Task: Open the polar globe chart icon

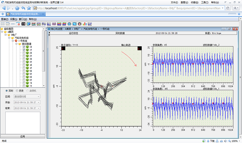Action: (x=69, y=24)
